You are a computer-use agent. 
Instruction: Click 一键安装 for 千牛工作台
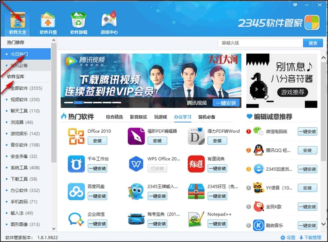click(97, 168)
